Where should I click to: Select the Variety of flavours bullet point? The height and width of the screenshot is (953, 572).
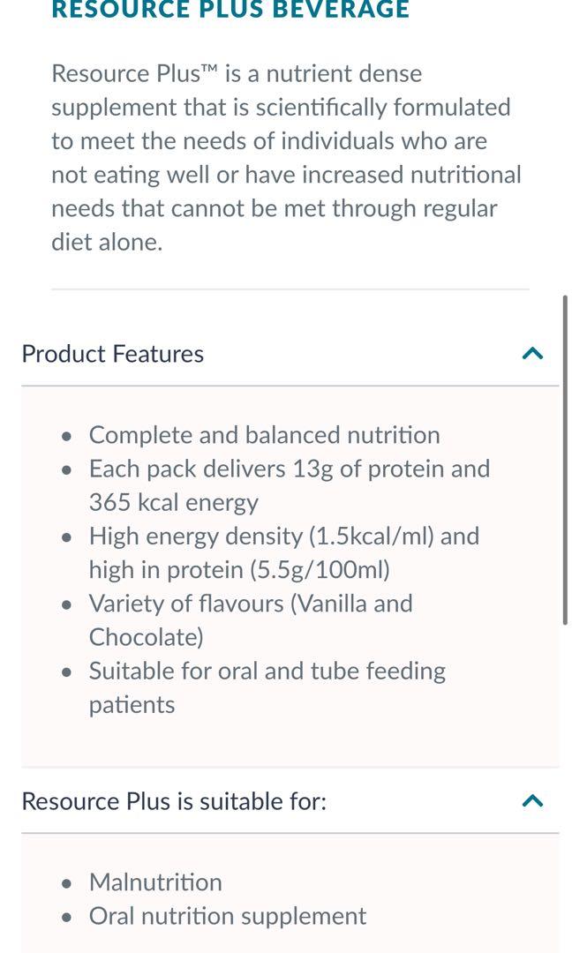250,604
